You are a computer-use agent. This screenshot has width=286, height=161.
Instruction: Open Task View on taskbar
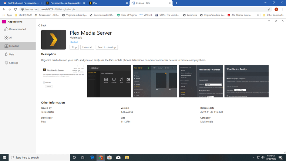pos(83,157)
